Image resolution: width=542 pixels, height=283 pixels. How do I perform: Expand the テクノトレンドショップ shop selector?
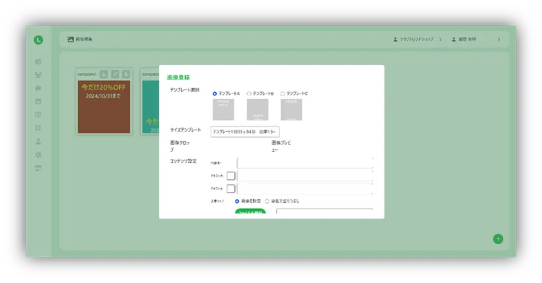[441, 40]
